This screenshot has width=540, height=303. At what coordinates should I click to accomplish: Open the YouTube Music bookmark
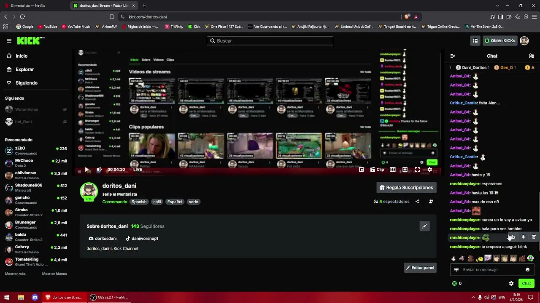[x=76, y=27]
